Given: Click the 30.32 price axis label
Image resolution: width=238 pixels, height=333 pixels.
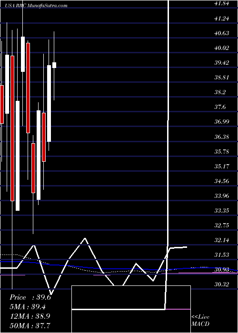Looking at the screenshot, I should click(x=222, y=284).
